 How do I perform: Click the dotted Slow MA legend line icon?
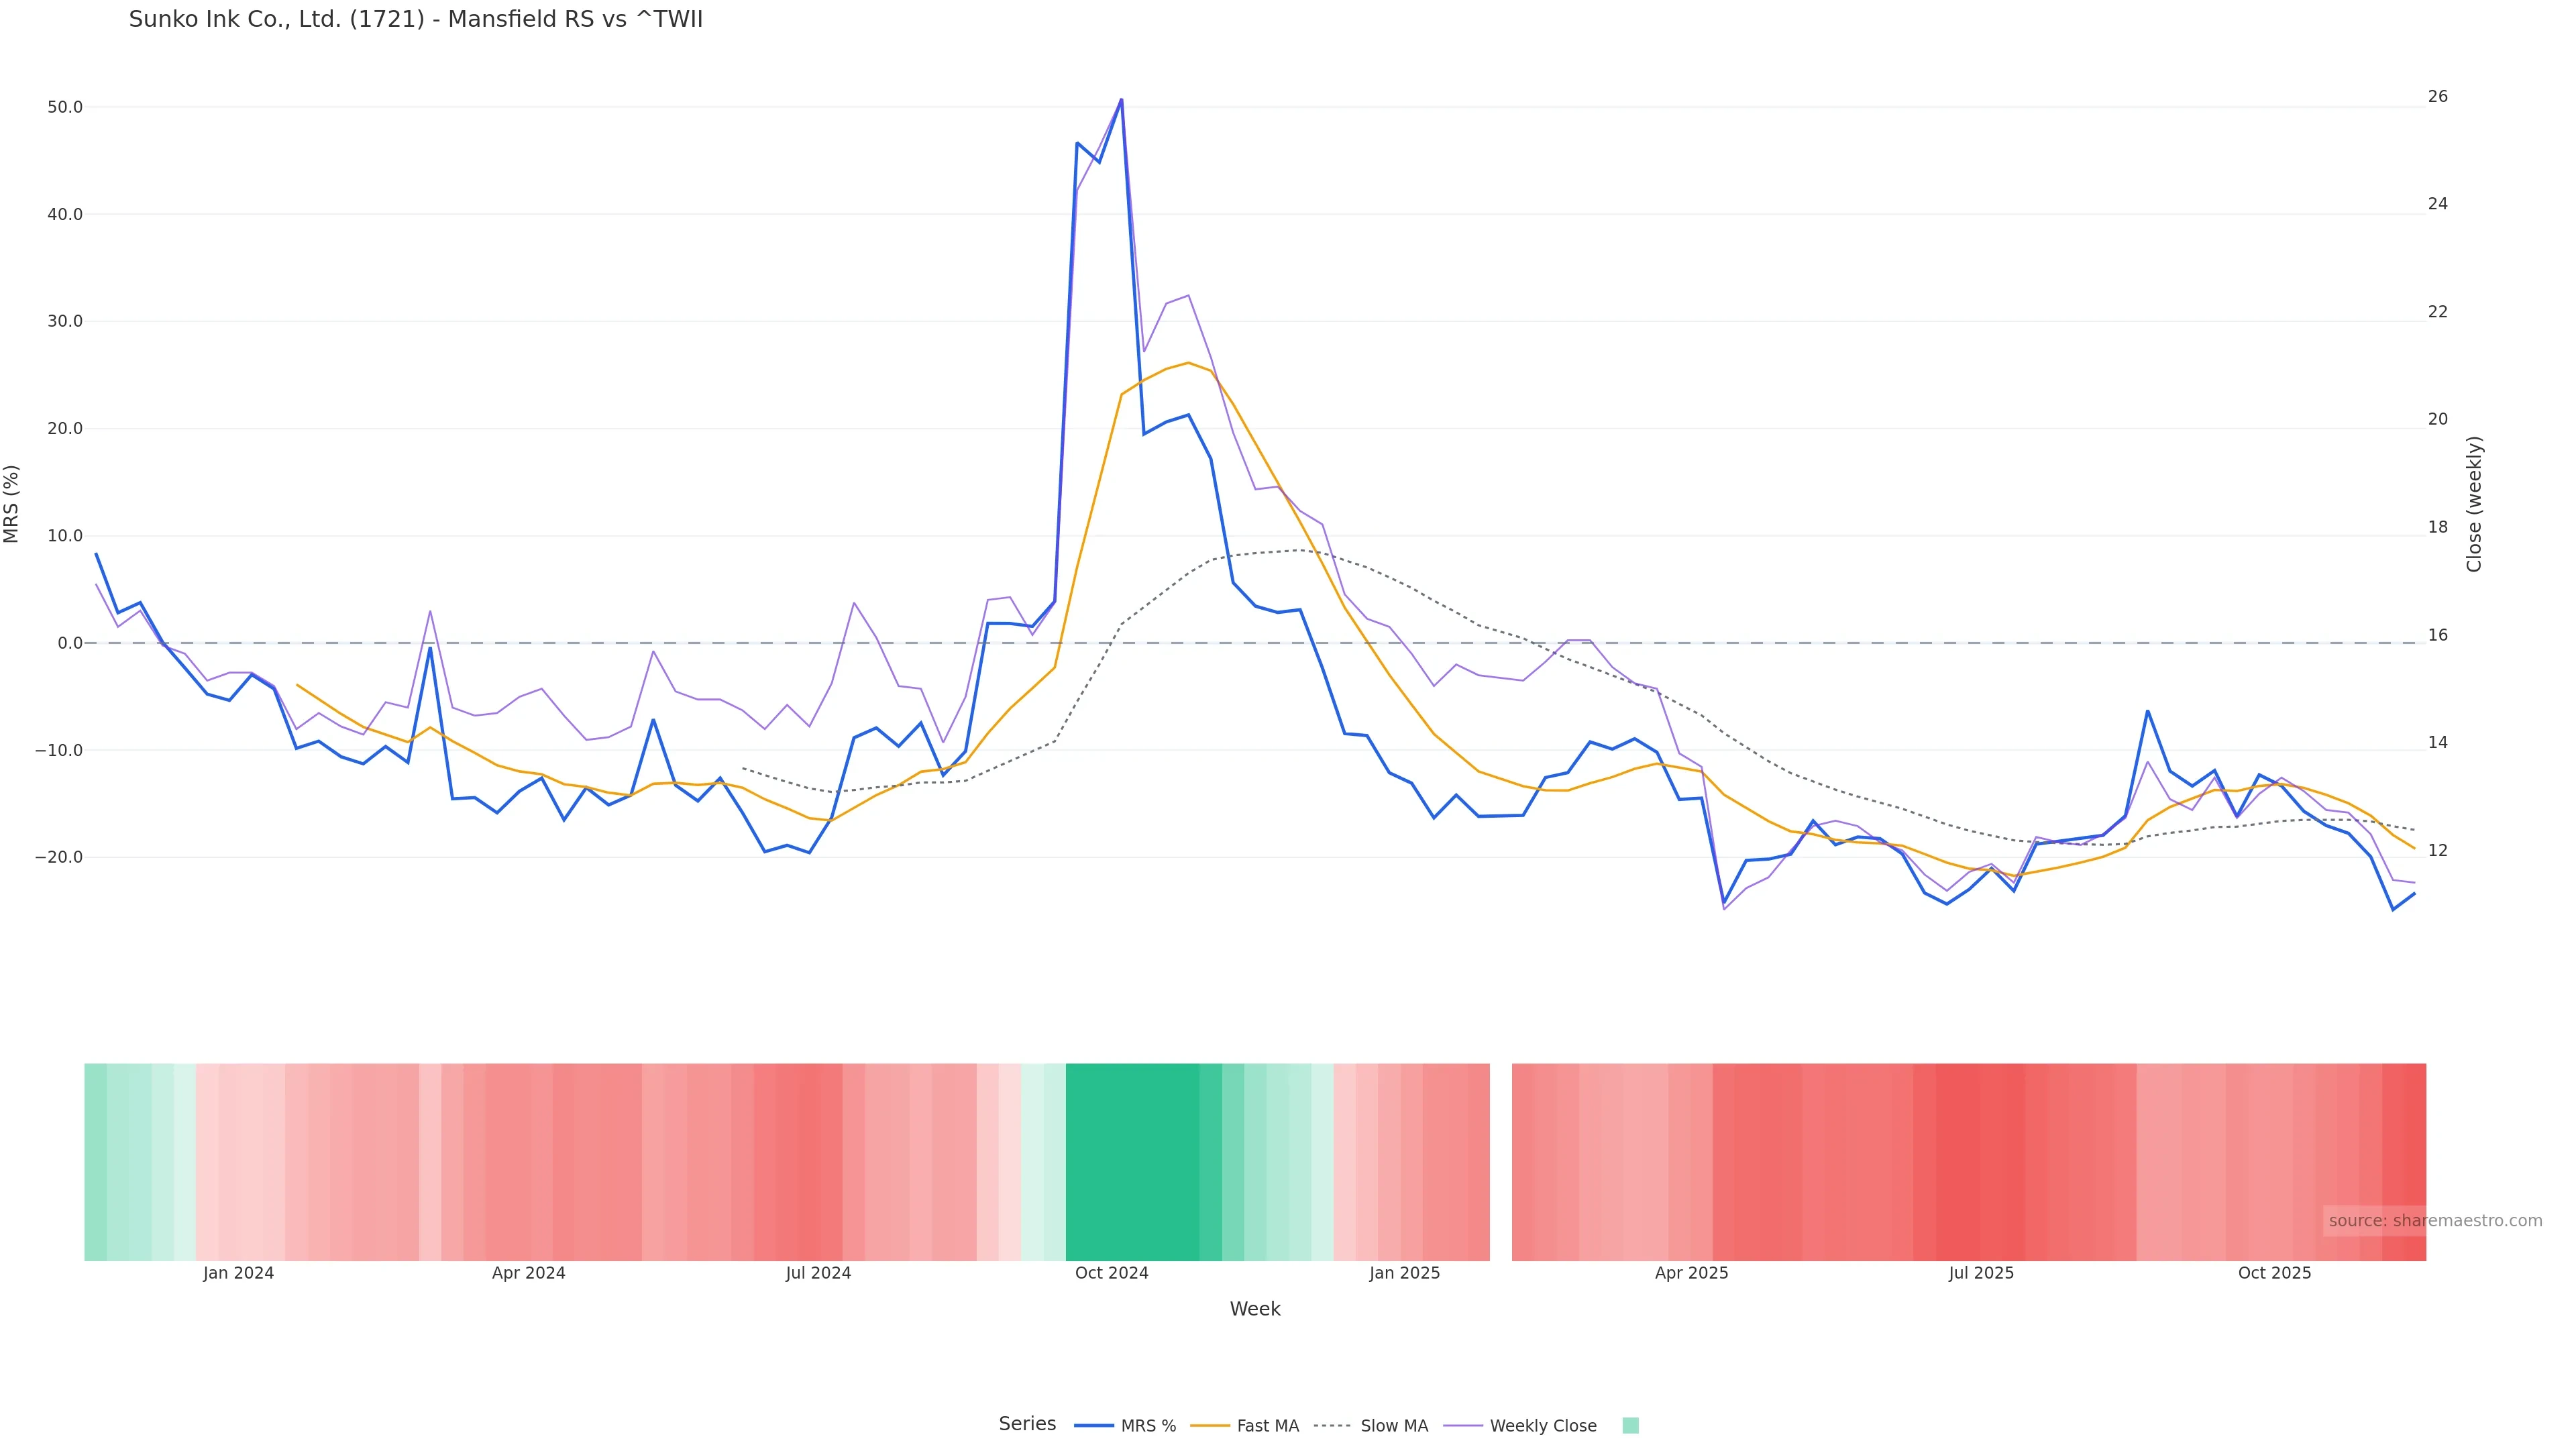tap(1332, 1426)
